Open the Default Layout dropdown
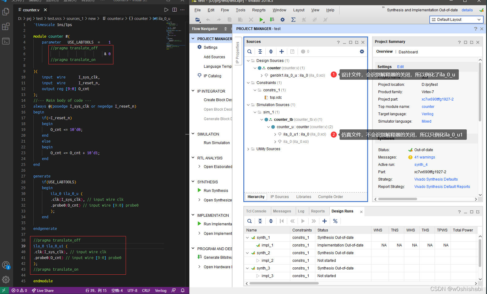 pos(456,20)
